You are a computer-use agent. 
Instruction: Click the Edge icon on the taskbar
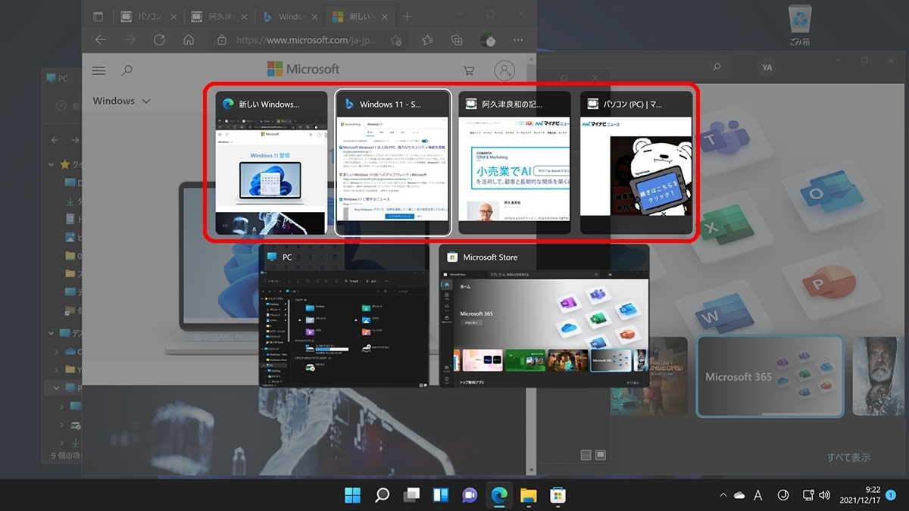499,495
